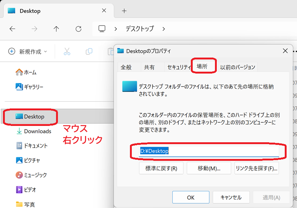Select the 場所 tab
297x208 pixels.
tap(202, 66)
